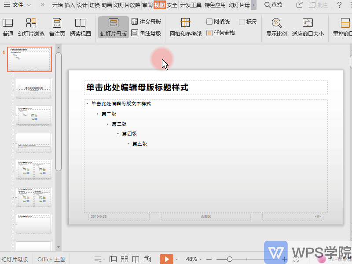Image resolution: width=352 pixels, height=264 pixels.
Task: Switch to 普通 (Normal) view
Action: pos(8,27)
